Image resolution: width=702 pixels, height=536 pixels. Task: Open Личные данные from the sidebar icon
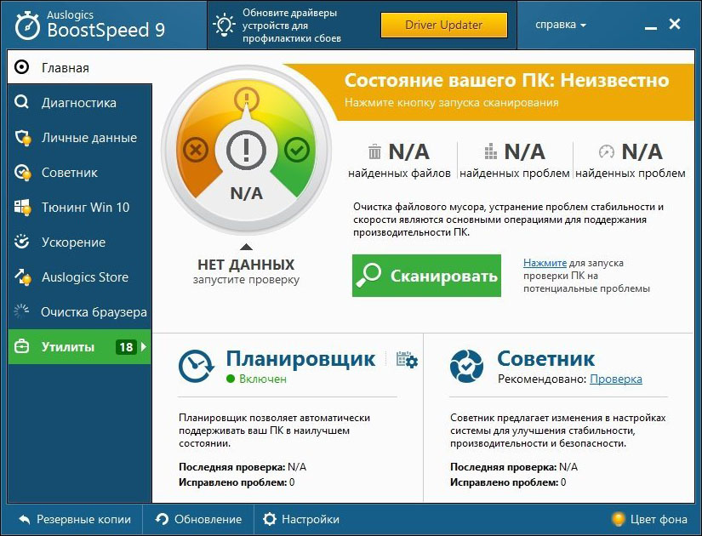tap(21, 137)
